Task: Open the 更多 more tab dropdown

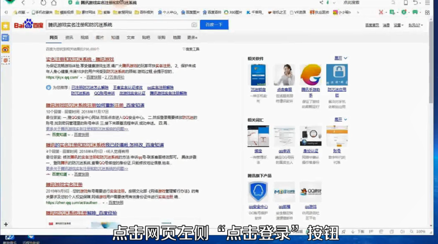Action: [x=192, y=38]
